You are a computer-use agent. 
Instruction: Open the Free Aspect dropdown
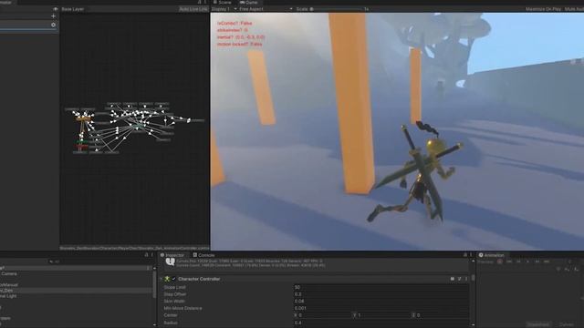point(266,9)
